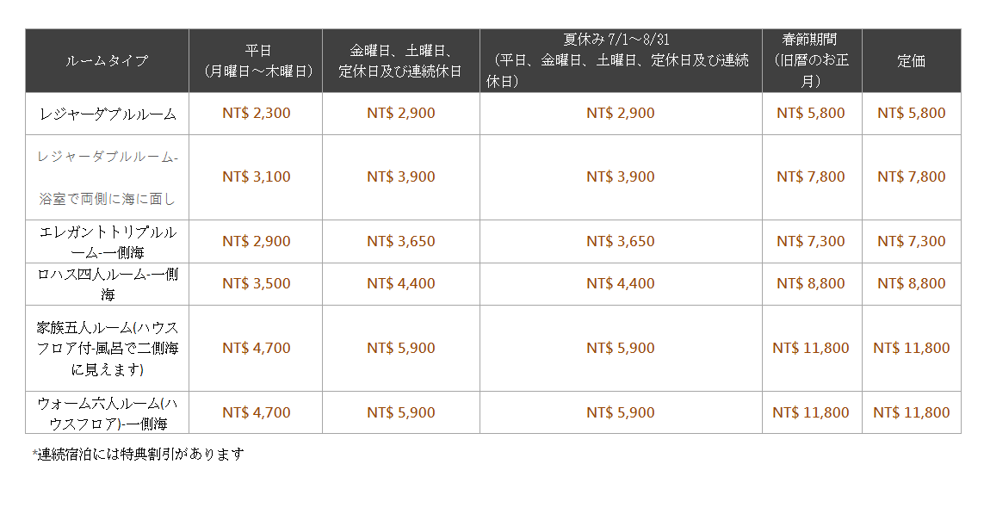Click the grey レジャーダブルルーム- 浴室 room link
The image size is (984, 526).
(108, 177)
